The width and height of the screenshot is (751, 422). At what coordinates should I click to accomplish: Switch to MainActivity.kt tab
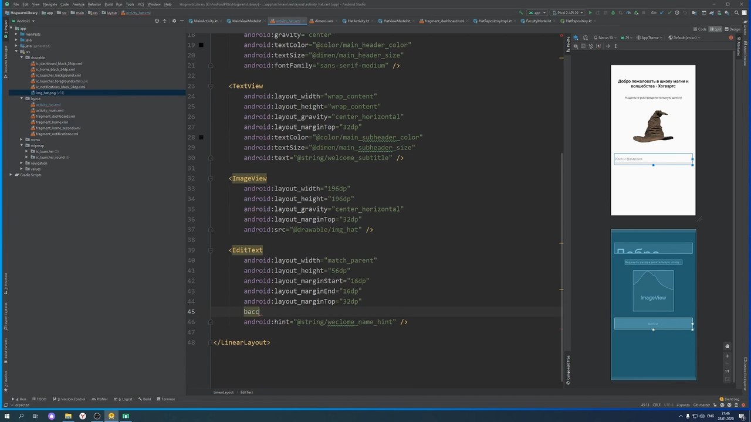click(x=205, y=21)
